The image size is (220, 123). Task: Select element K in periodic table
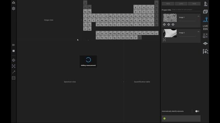coord(85,16)
